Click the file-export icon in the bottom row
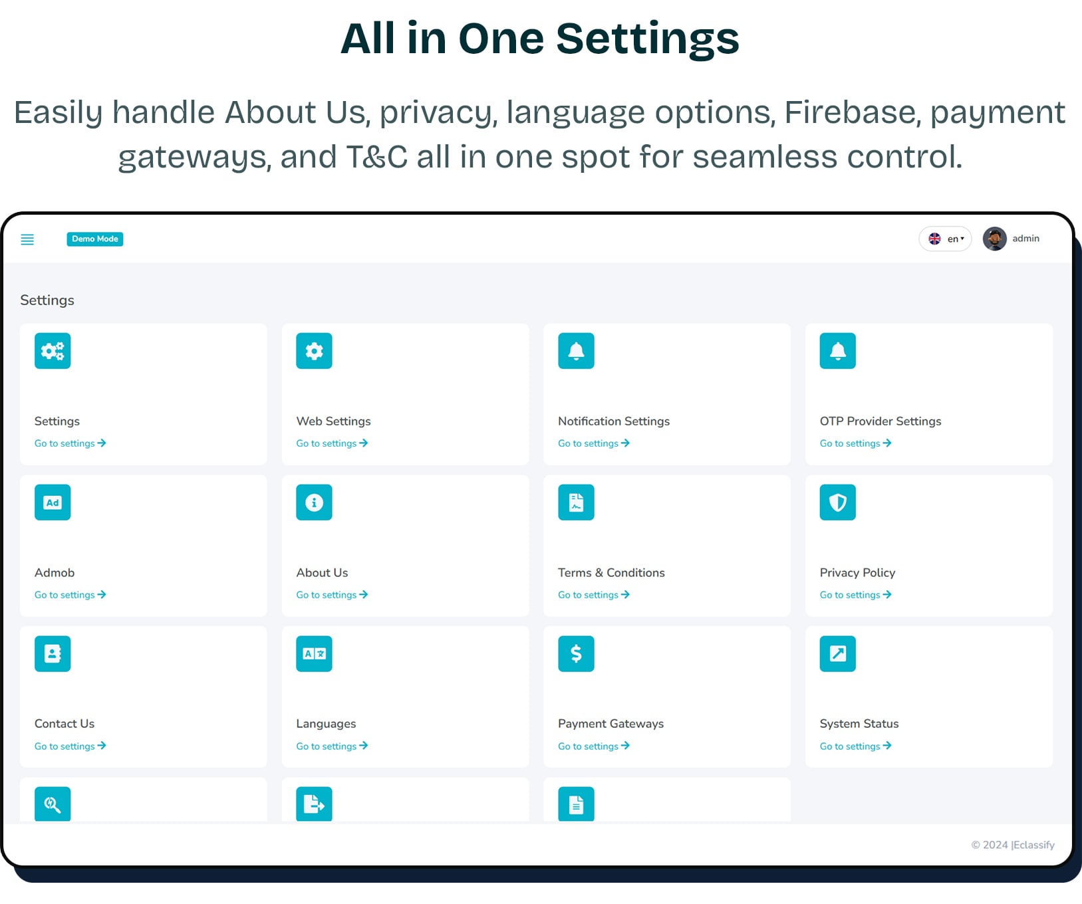Image resolution: width=1082 pixels, height=904 pixels. [x=313, y=804]
